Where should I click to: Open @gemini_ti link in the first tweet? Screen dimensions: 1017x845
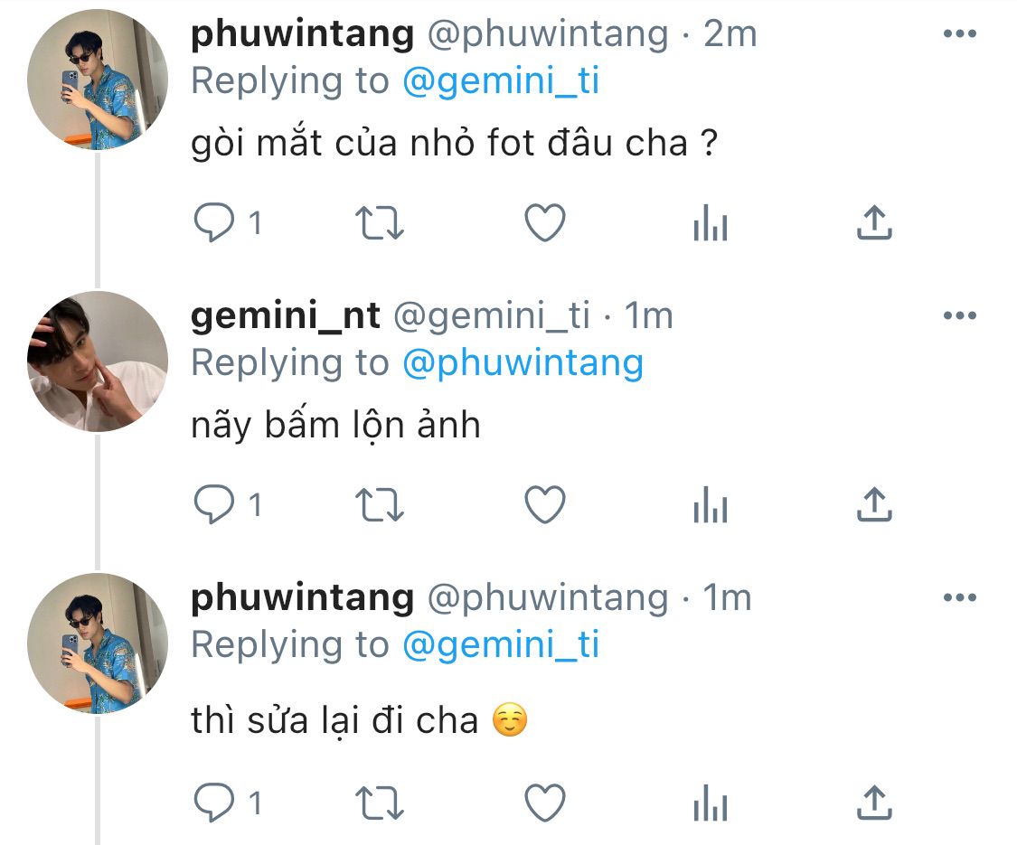[x=501, y=81]
